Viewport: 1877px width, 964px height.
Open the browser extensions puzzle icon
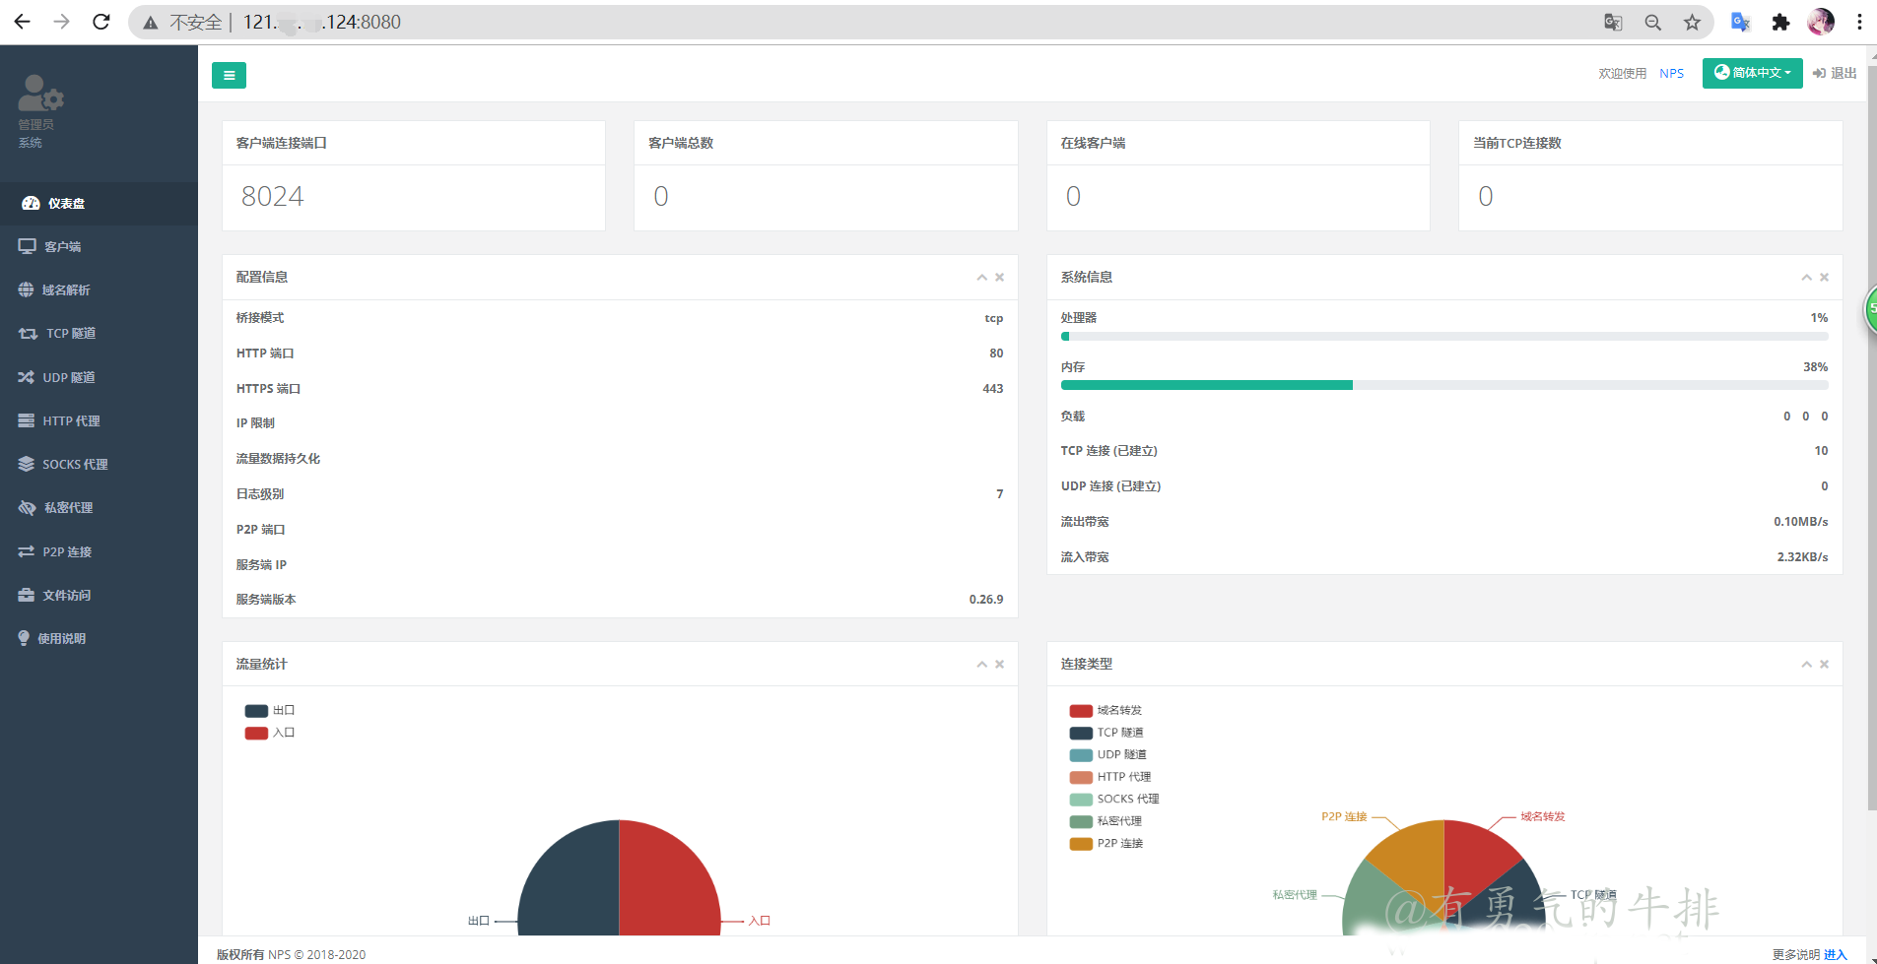tap(1780, 22)
